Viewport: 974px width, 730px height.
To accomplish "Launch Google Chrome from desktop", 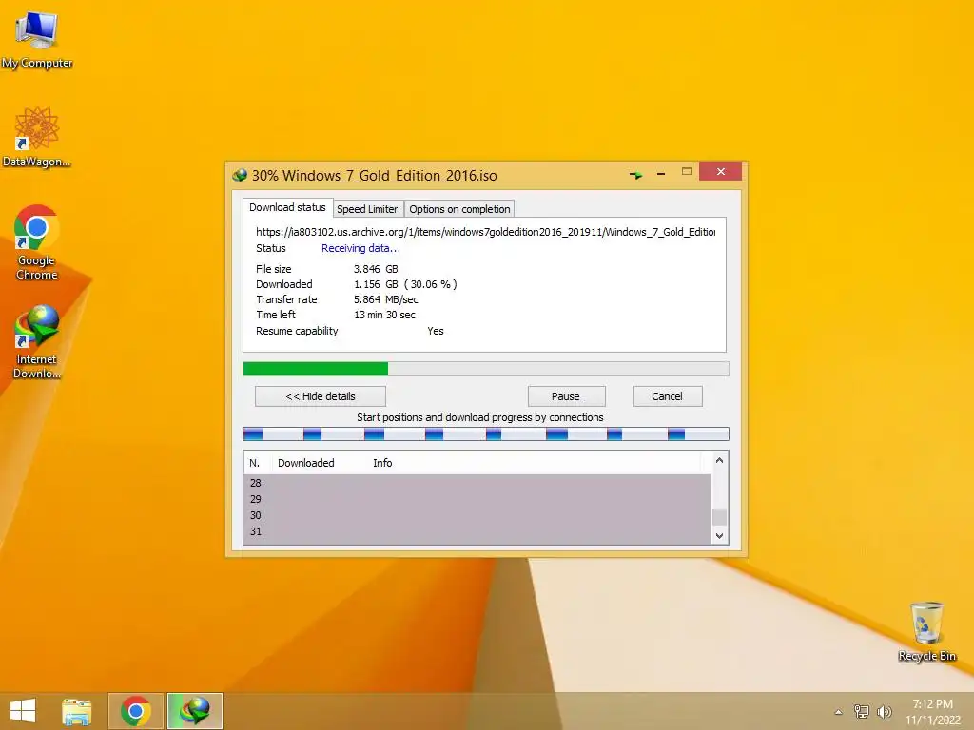I will click(37, 242).
